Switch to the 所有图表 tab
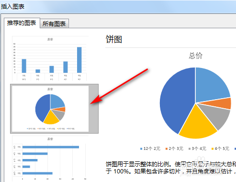This screenshot has height=182, width=236. pos(54,23)
